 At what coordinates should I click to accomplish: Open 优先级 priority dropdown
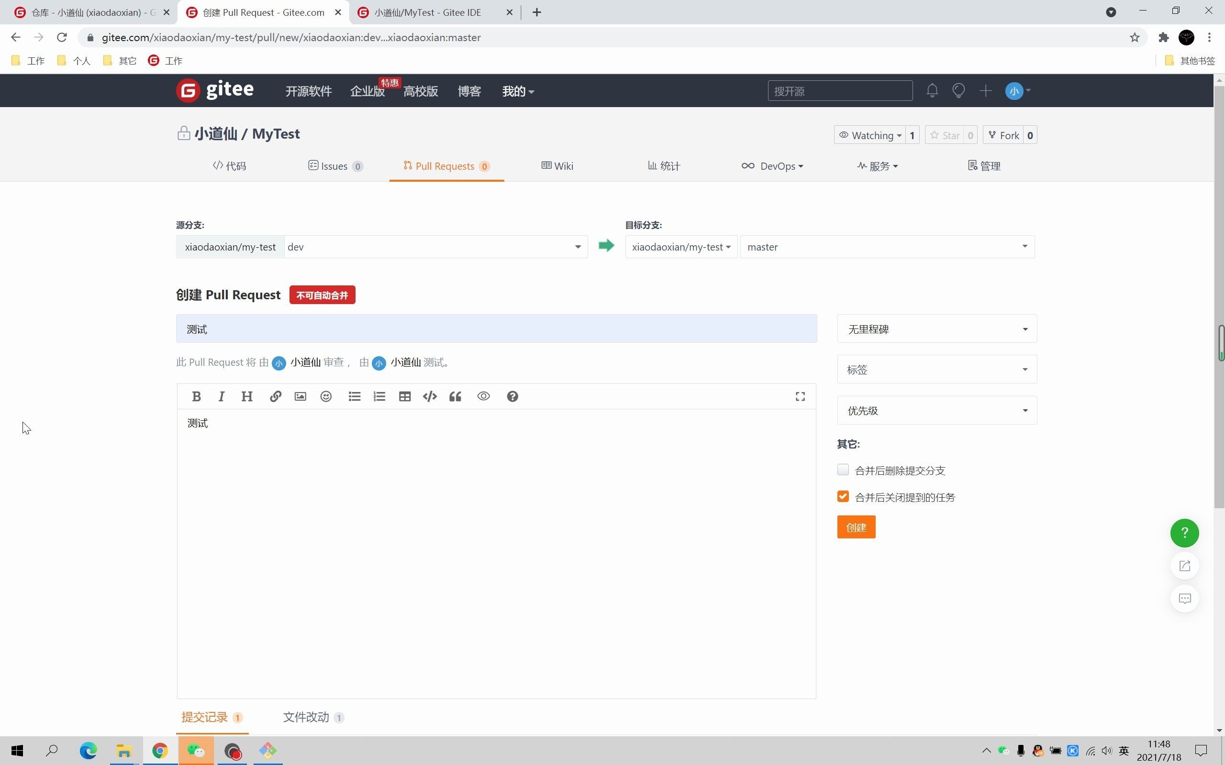point(937,410)
